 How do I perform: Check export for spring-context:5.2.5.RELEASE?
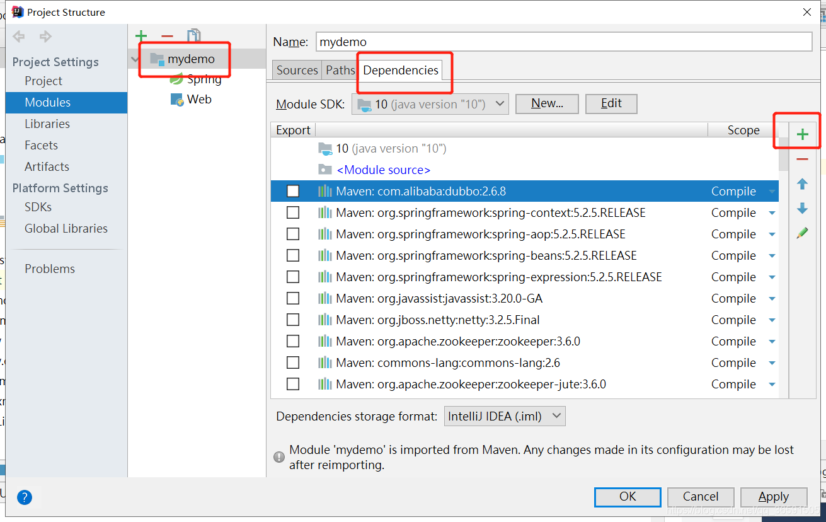pyautogui.click(x=293, y=212)
